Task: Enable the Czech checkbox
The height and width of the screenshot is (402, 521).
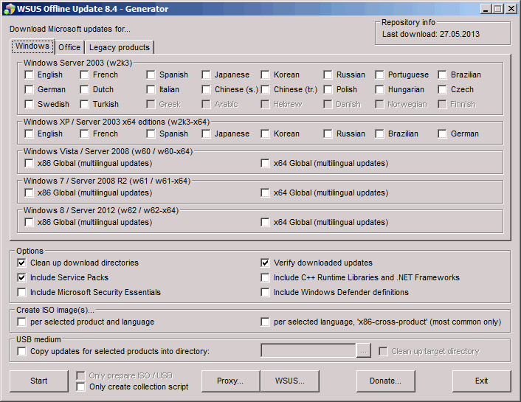Action: click(x=442, y=89)
